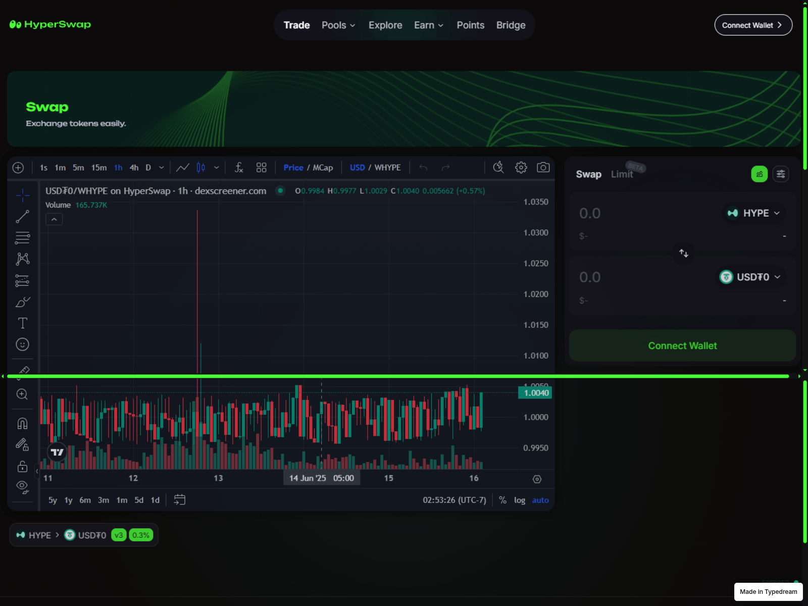Viewport: 808px width, 606px height.
Task: Open swap settings sliders icon
Action: tap(781, 174)
